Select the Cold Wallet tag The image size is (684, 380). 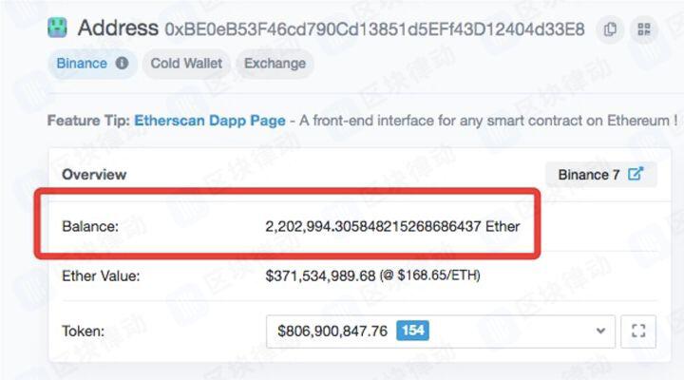pos(186,64)
